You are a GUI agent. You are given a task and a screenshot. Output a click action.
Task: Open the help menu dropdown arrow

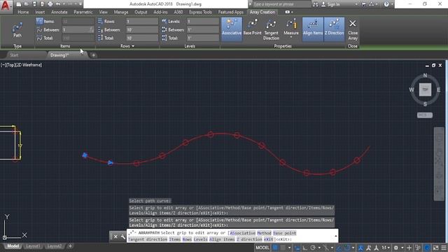(x=392, y=4)
